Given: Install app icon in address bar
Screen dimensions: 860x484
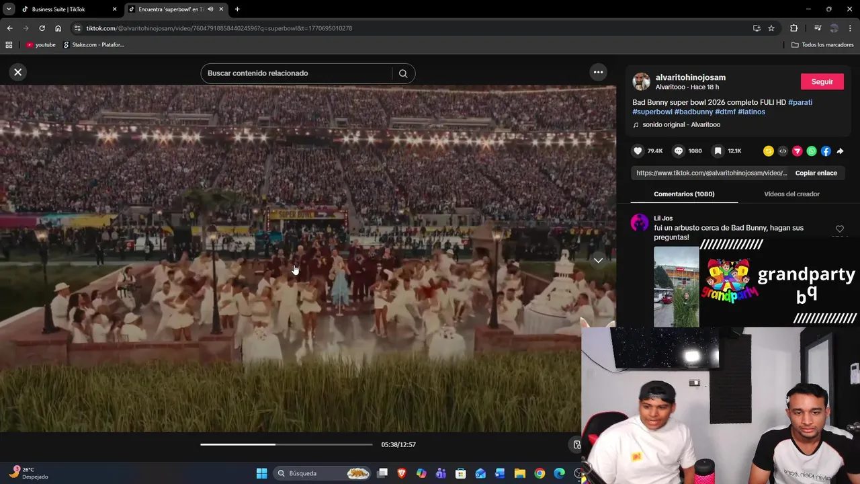Looking at the screenshot, I should (757, 28).
